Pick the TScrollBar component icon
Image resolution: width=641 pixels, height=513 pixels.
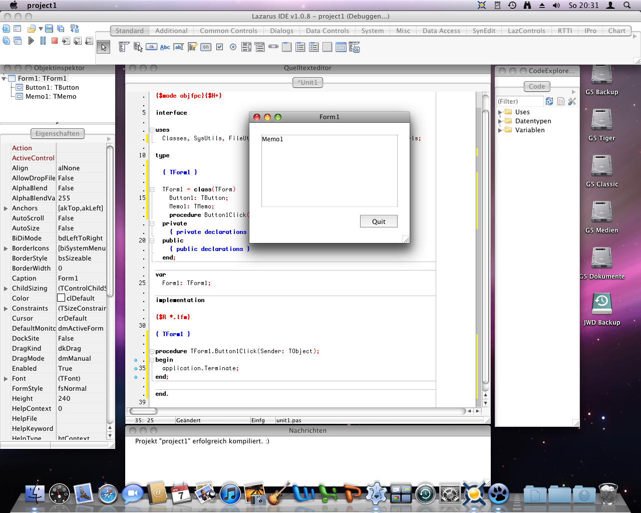click(x=273, y=47)
